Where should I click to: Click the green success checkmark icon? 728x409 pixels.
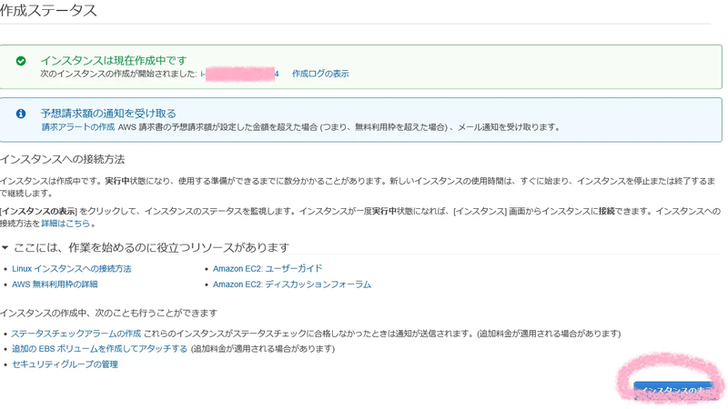21,61
